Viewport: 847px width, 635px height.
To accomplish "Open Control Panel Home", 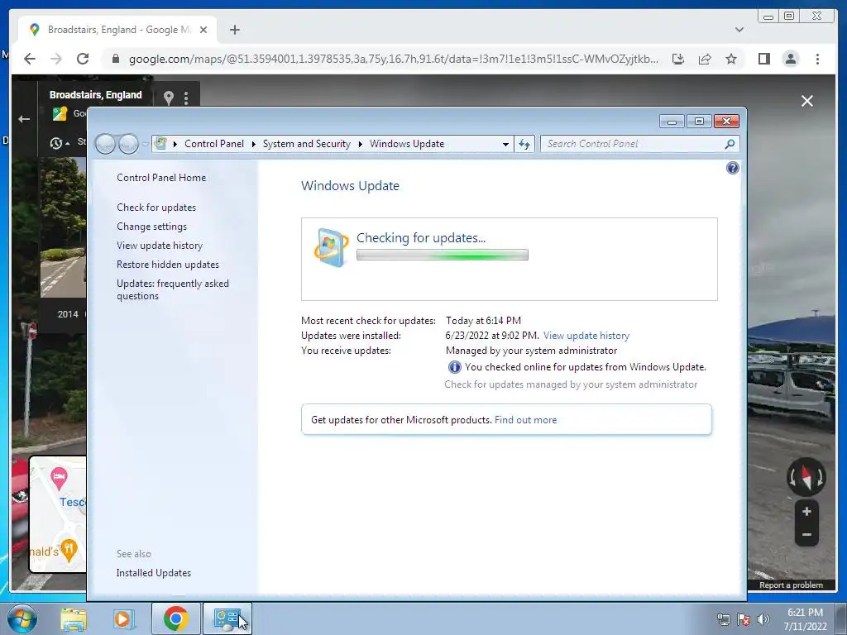I will tap(161, 178).
